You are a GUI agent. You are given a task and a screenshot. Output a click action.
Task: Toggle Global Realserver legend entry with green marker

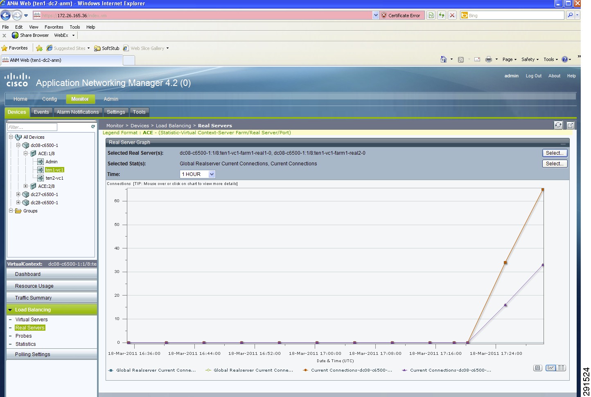249,370
